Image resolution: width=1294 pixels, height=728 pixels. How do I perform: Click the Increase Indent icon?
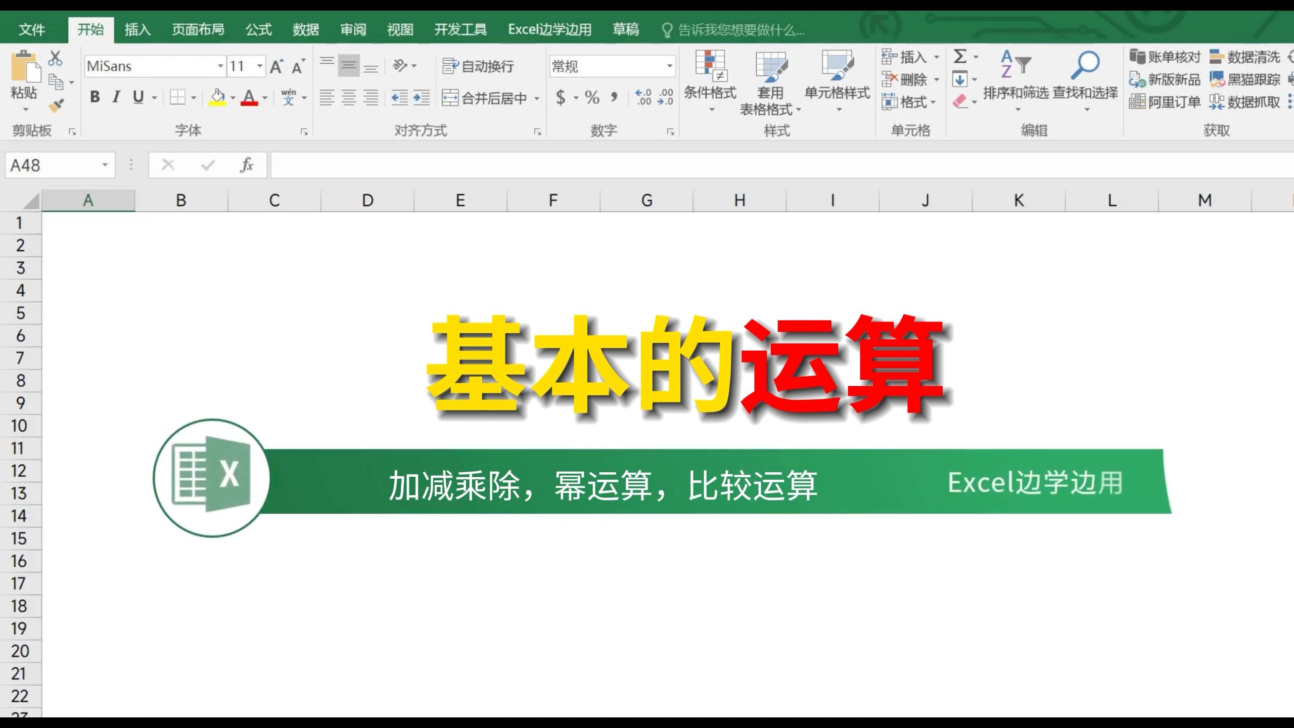(421, 97)
